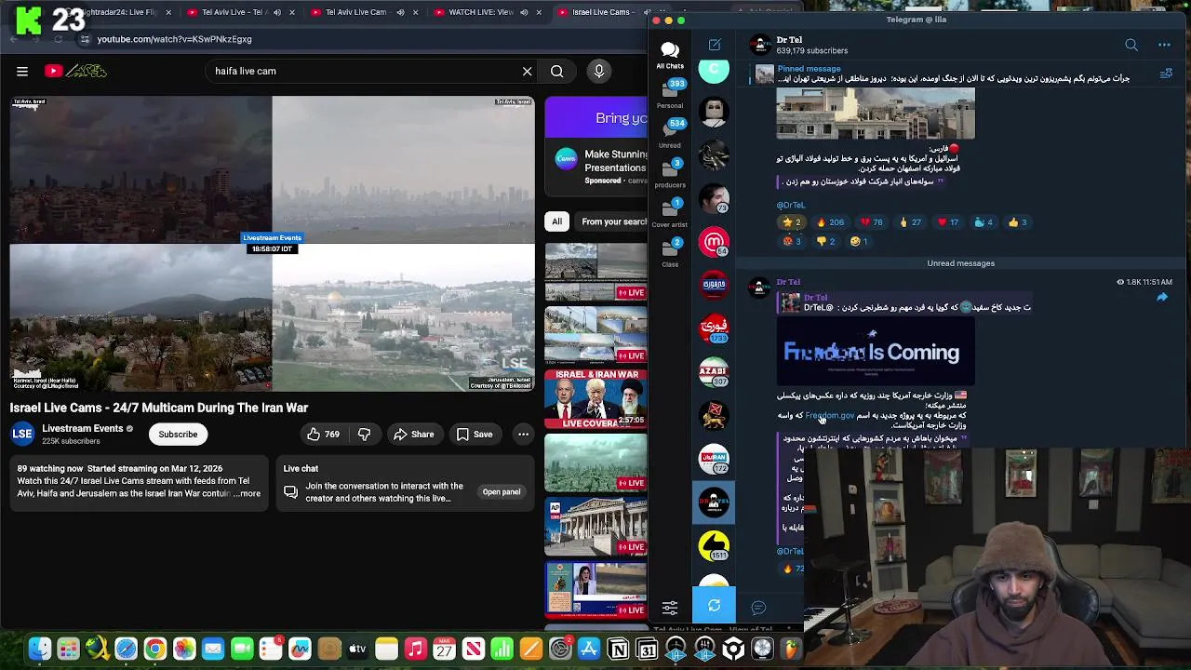Open Dr Tel channel info header
This screenshot has height=670, width=1191.
(812, 45)
